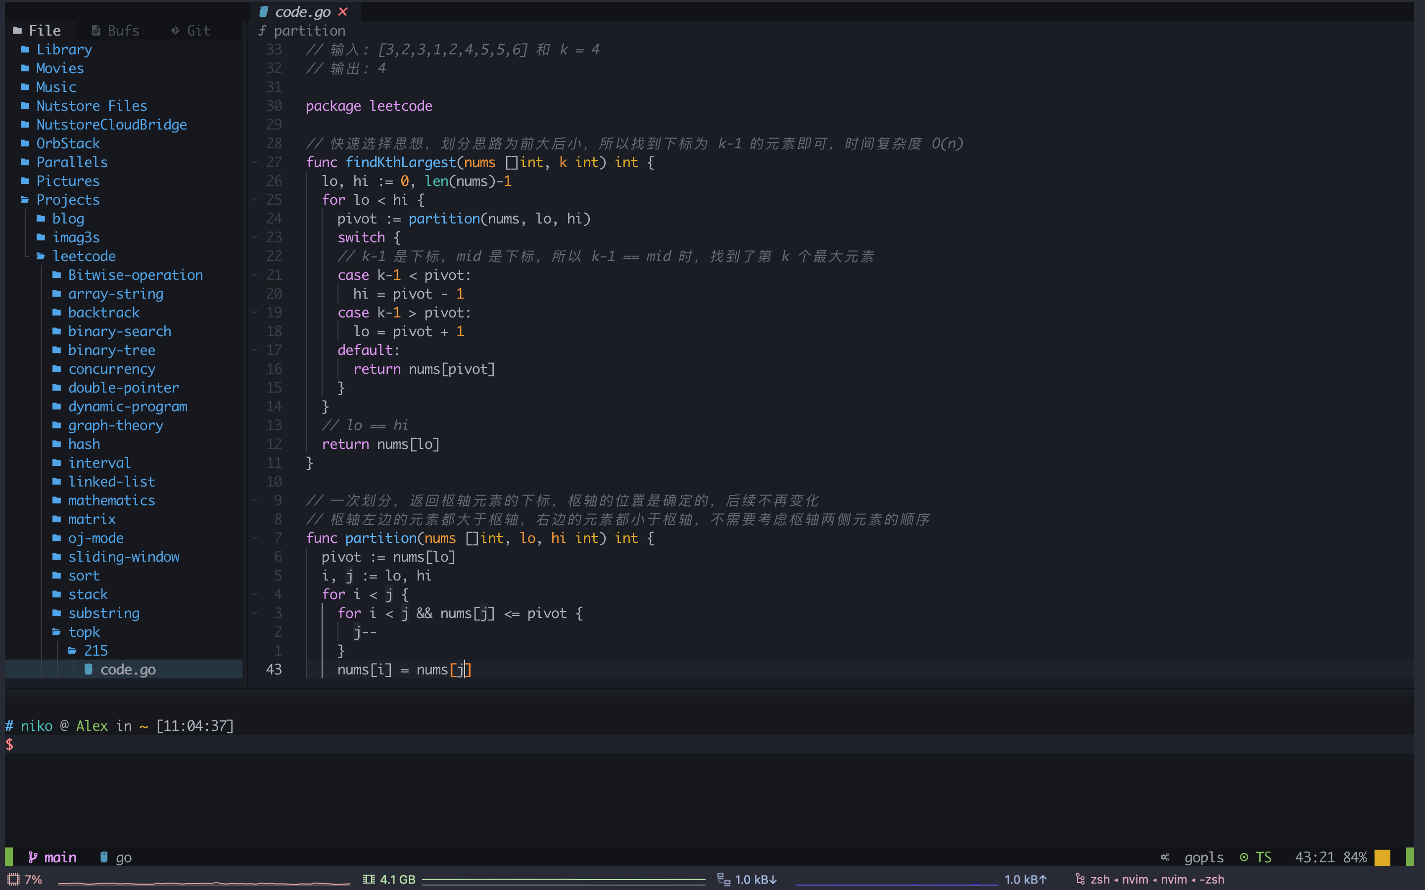
Task: Close the code.go tab with the X
Action: pyautogui.click(x=343, y=12)
